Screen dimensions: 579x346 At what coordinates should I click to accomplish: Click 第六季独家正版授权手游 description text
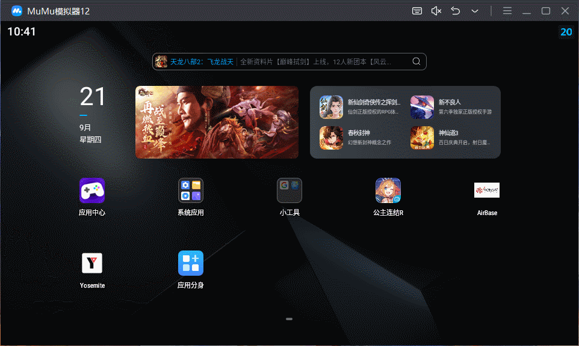(465, 112)
